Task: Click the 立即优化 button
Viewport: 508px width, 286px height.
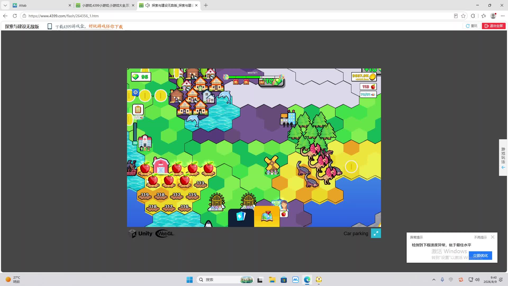Action: tap(480, 256)
